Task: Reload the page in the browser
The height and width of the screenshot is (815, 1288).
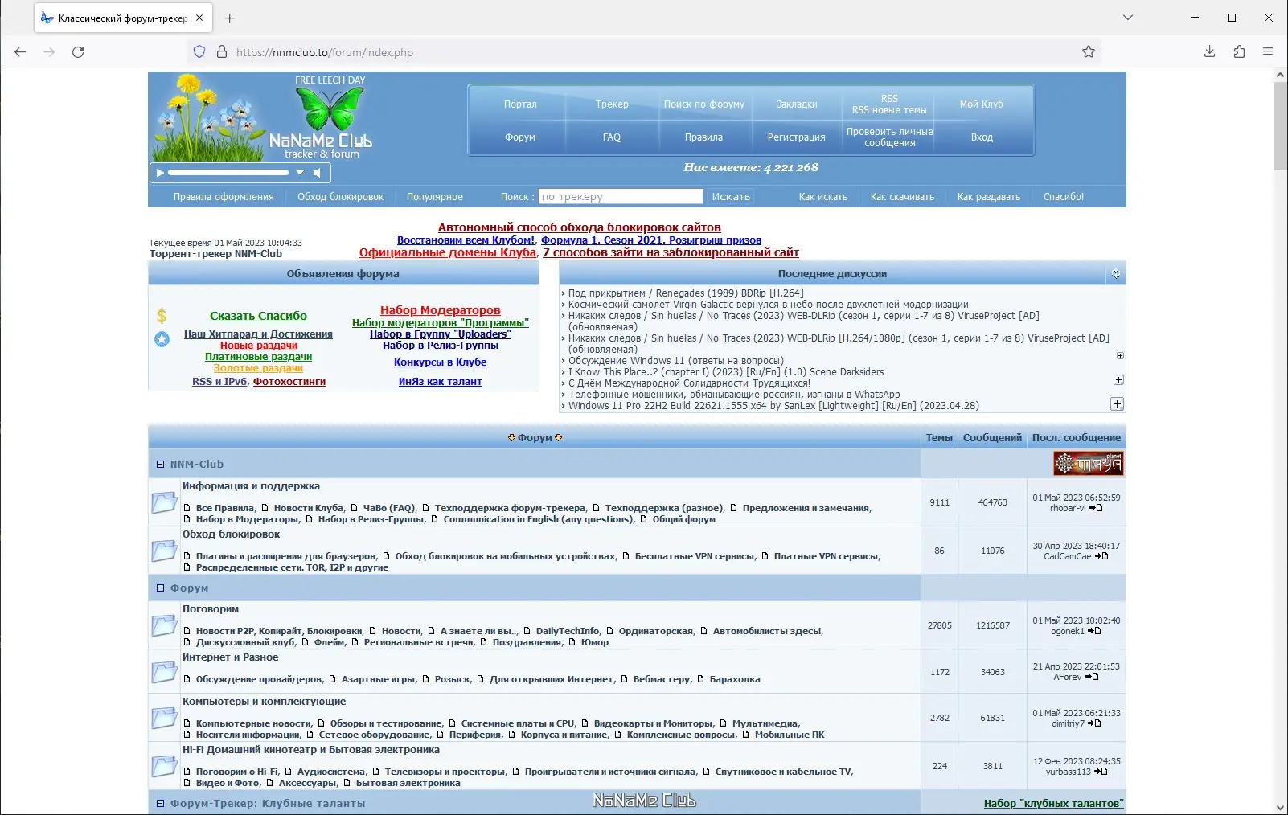Action: 78,52
